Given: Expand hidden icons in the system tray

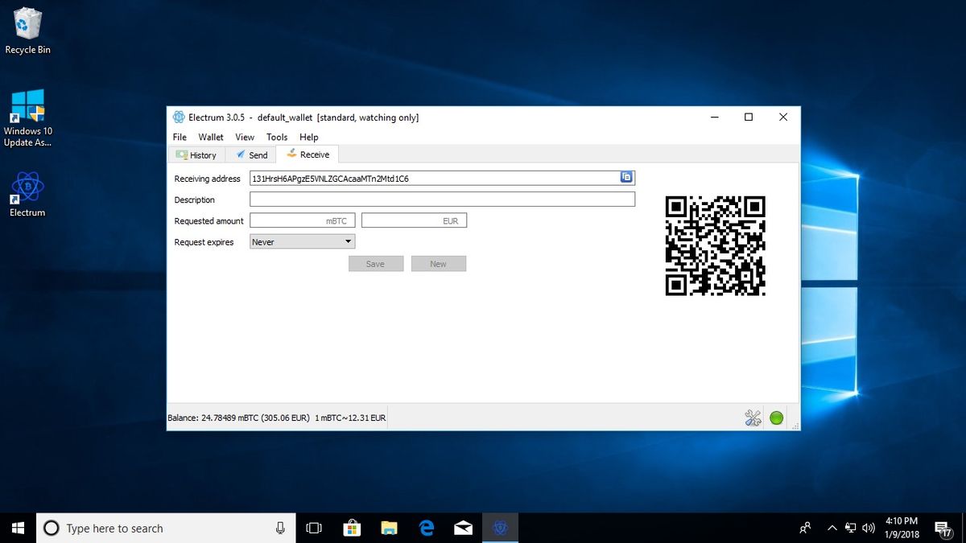Looking at the screenshot, I should click(x=832, y=528).
